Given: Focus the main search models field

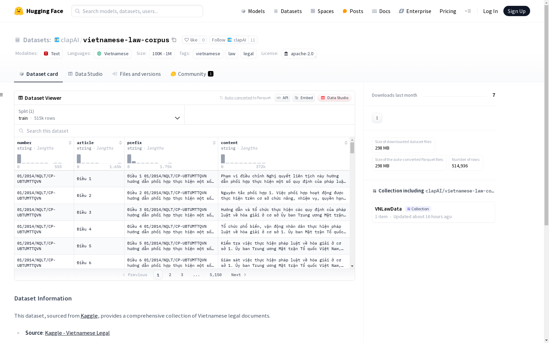Looking at the screenshot, I should click(x=137, y=11).
